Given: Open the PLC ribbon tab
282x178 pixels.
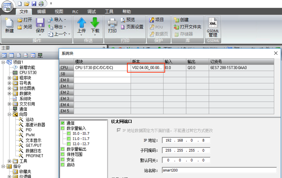Looking at the screenshot, I should point(76,11).
